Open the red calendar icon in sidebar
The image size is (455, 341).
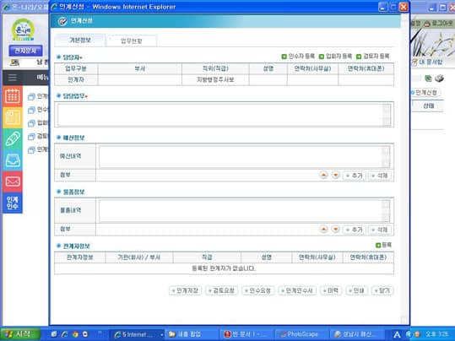(x=13, y=96)
